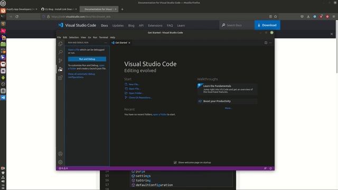The image size is (338, 190).
Task: Open editor More Actions ellipsis beside split icon
Action: 270,43
